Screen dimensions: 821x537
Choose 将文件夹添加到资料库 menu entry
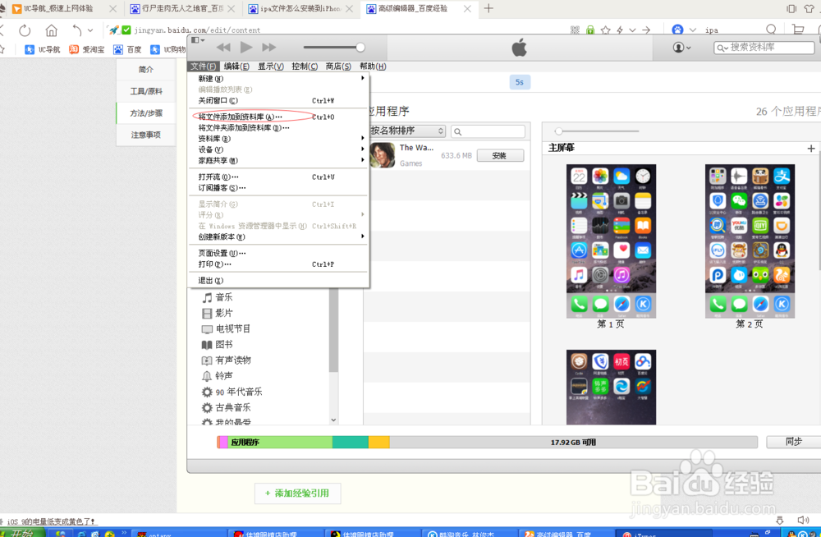pos(278,128)
